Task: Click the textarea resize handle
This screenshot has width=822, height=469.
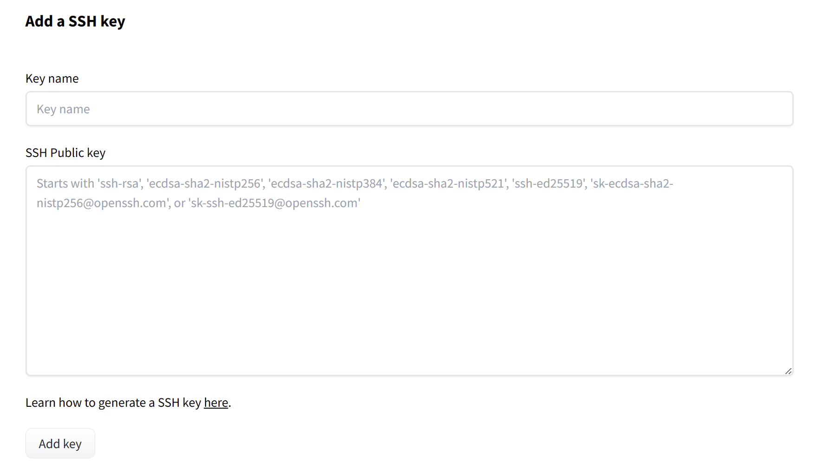Action: coord(788,371)
